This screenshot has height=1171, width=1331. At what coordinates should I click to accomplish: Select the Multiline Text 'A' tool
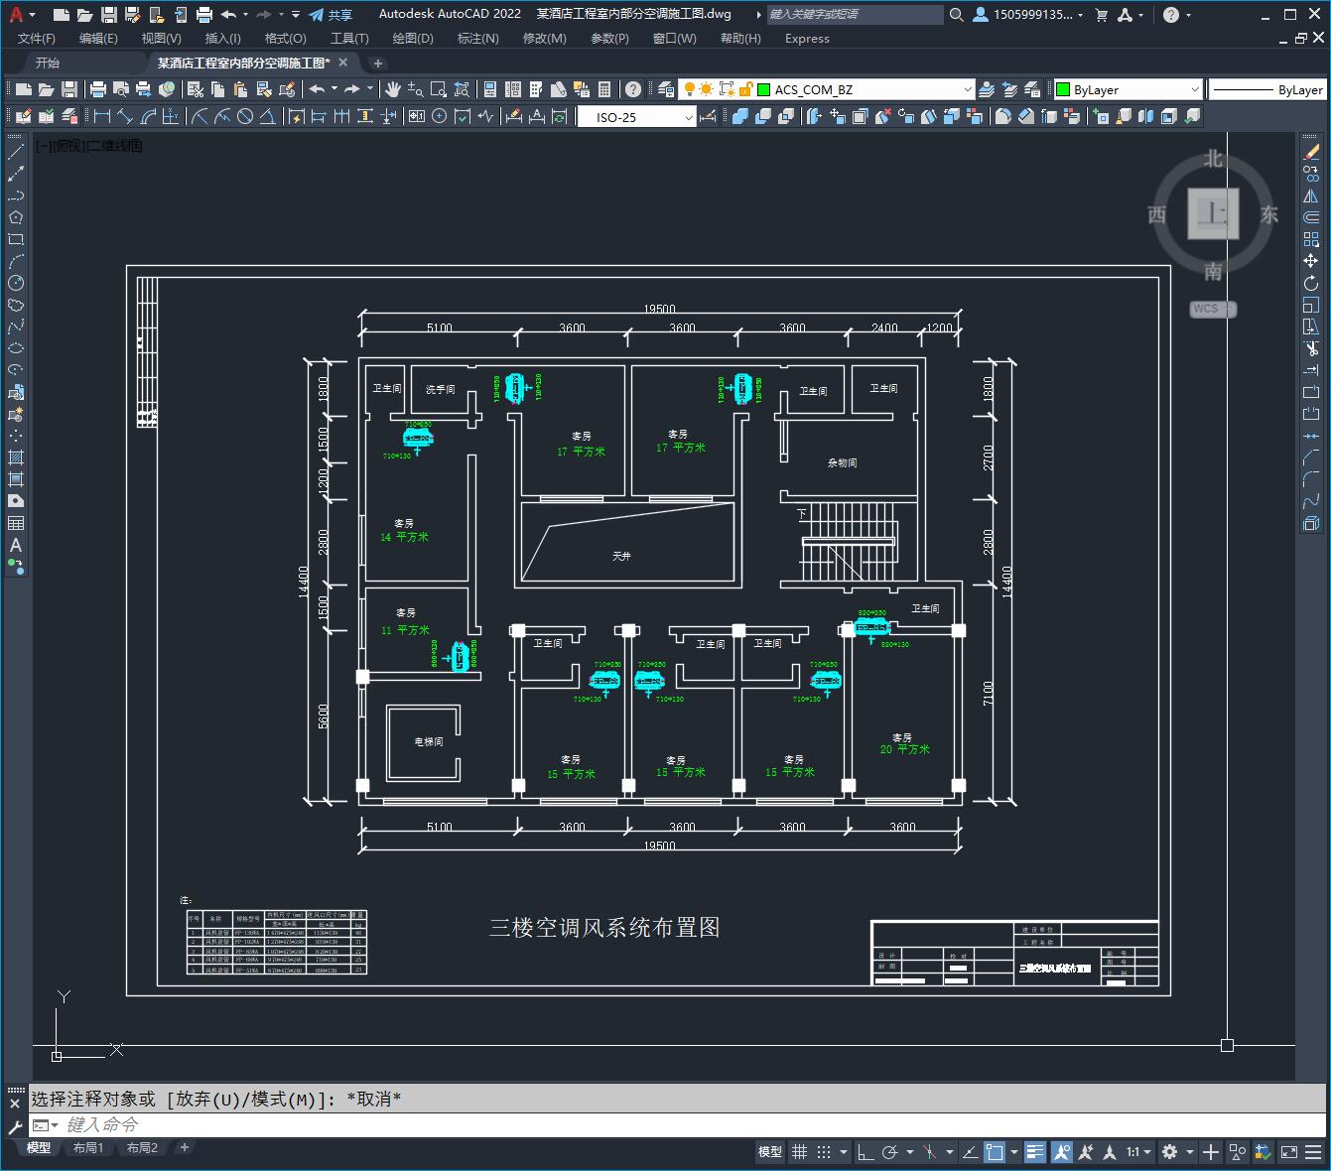[16, 545]
